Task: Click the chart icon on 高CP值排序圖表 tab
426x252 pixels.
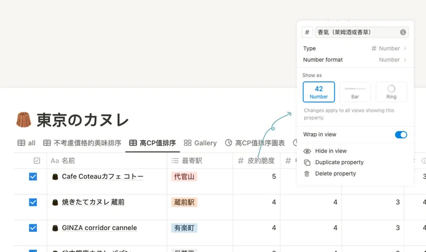Action: pyautogui.click(x=229, y=143)
